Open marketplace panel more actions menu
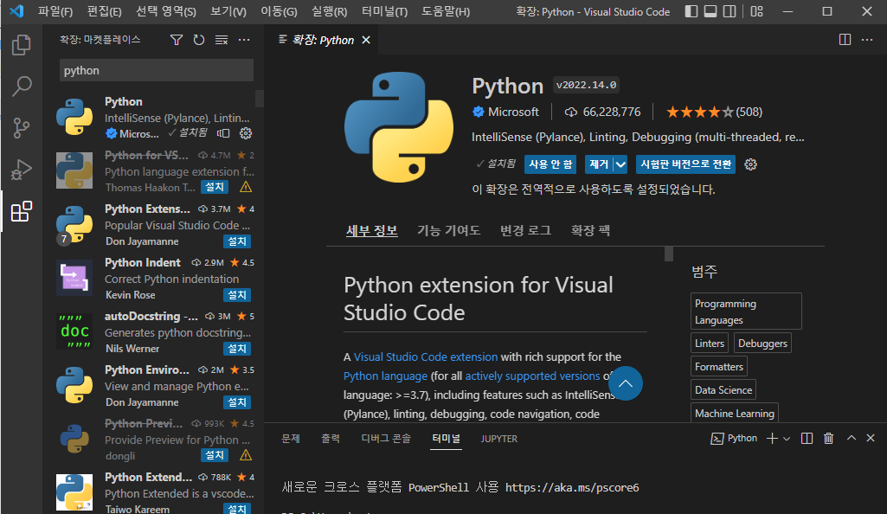 [x=244, y=40]
